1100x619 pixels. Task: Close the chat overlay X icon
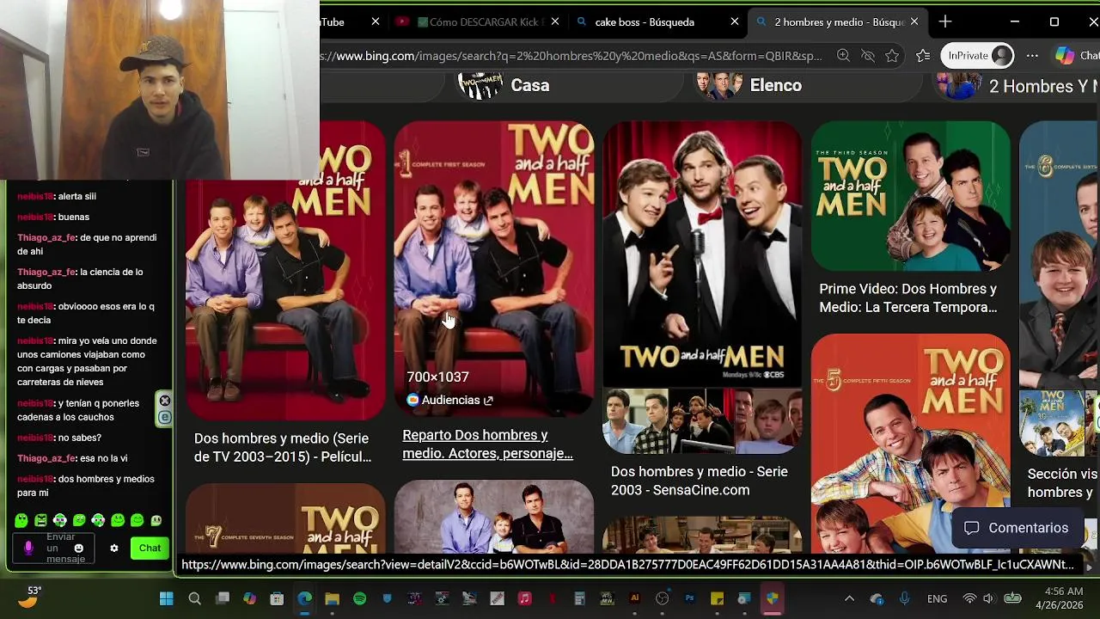165,401
